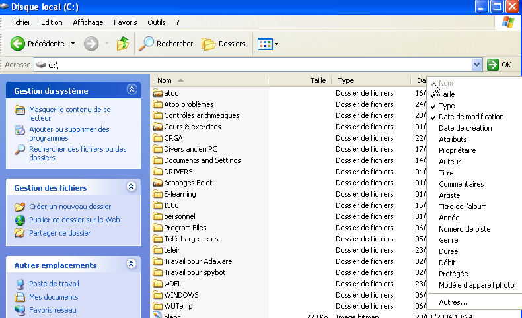522x318 pixels.
Task: Select the Cours & exercices folder icon
Action: 157,127
